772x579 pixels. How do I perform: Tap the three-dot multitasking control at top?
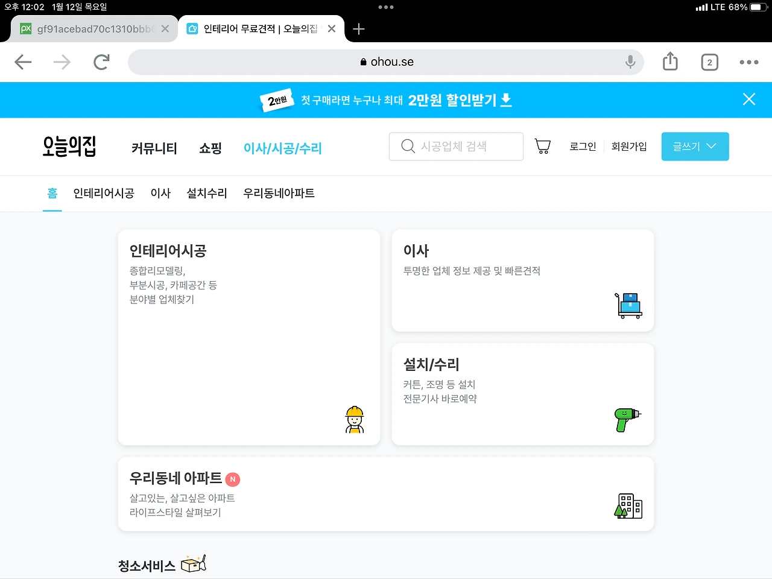click(386, 7)
